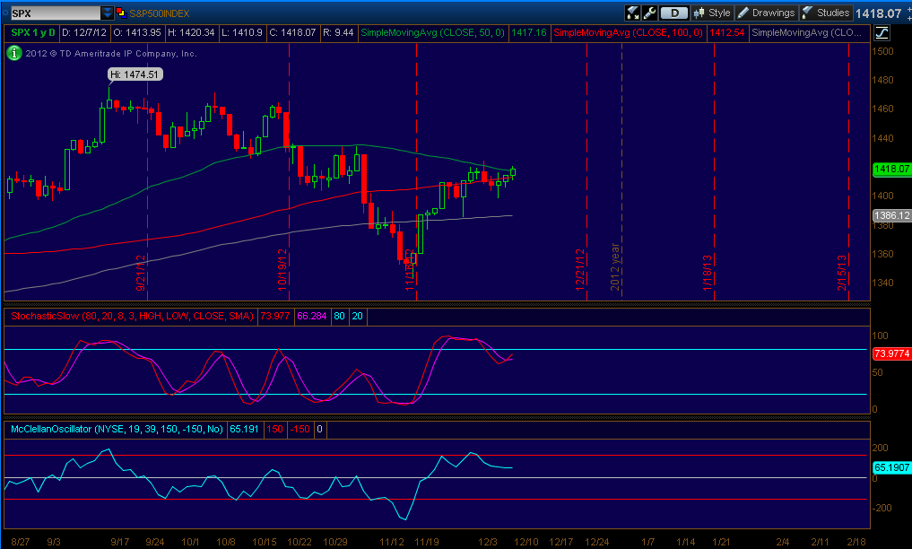Screen dimensions: 912x549
Task: Click the SPX 1 y D timeframe label
Action: [33, 32]
